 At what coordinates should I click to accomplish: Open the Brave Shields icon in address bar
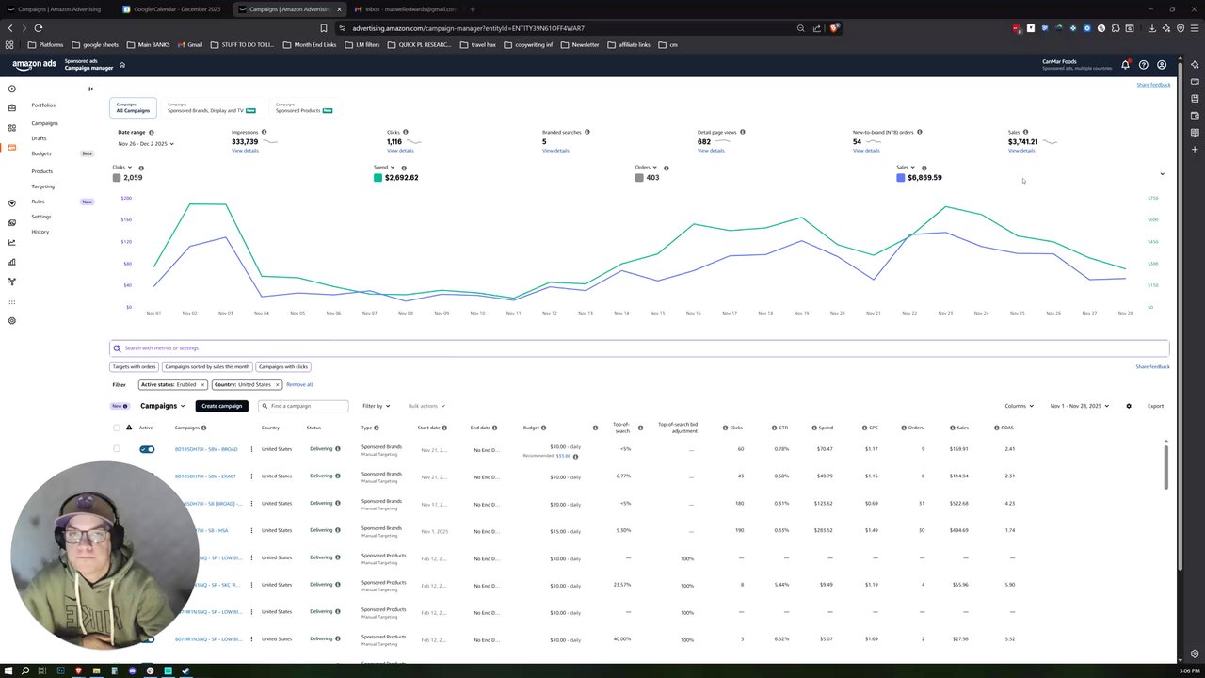click(x=834, y=28)
